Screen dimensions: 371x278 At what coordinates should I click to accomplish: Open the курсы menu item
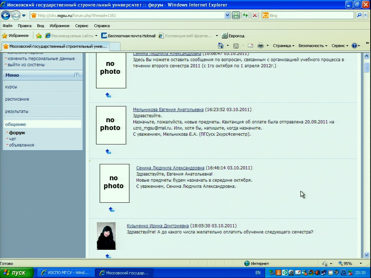[11, 87]
